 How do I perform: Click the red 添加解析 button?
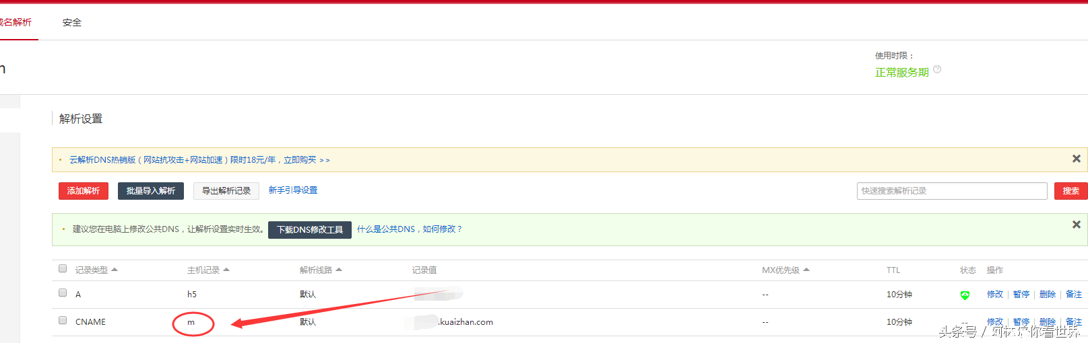tap(84, 191)
